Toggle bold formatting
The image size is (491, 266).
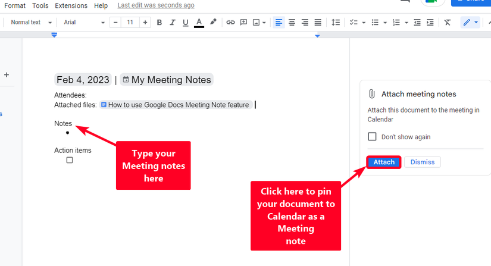point(160,23)
